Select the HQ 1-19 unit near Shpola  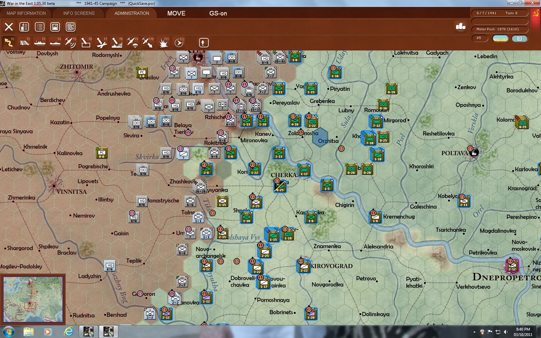tap(288, 235)
